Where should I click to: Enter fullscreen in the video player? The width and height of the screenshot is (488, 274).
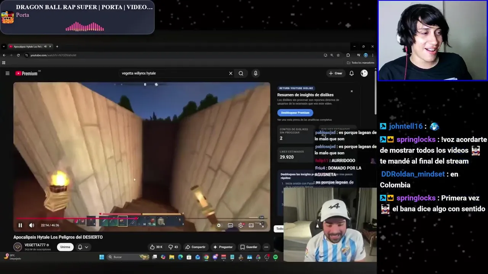pos(262,225)
